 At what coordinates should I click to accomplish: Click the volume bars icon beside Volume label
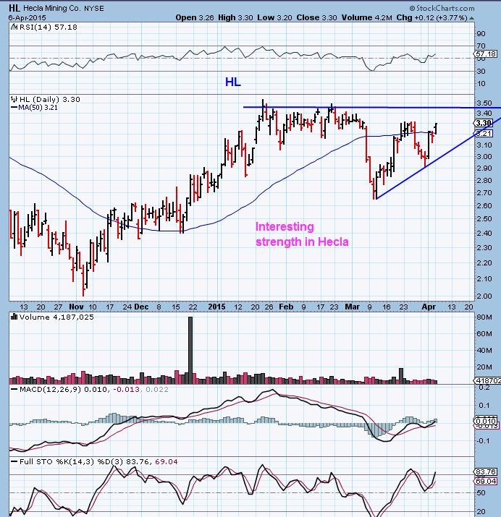(x=14, y=317)
